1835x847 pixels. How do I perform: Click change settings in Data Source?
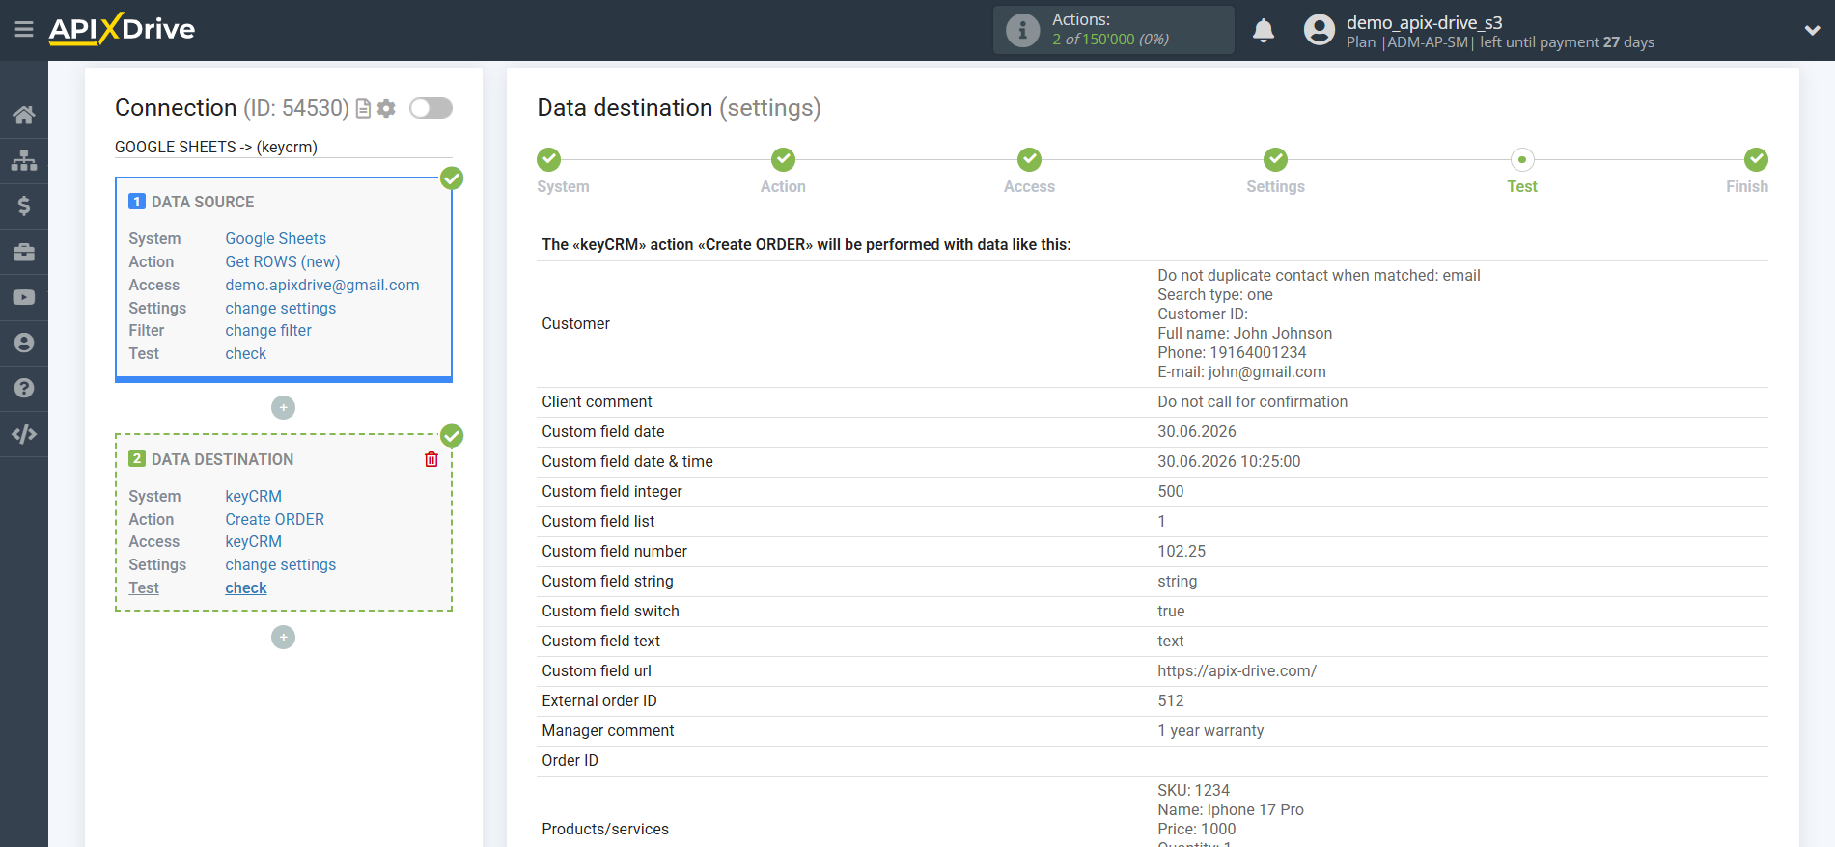(x=280, y=308)
